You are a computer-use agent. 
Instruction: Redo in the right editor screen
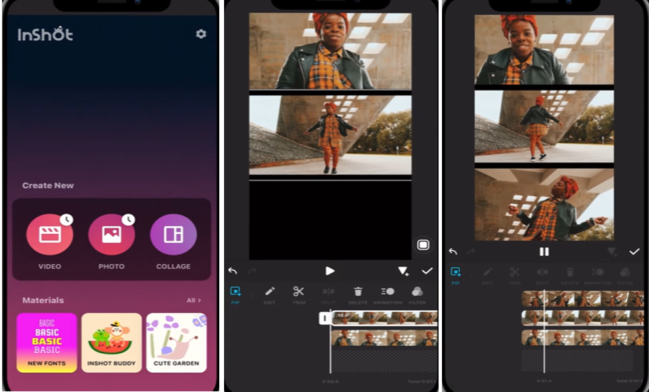click(x=471, y=252)
